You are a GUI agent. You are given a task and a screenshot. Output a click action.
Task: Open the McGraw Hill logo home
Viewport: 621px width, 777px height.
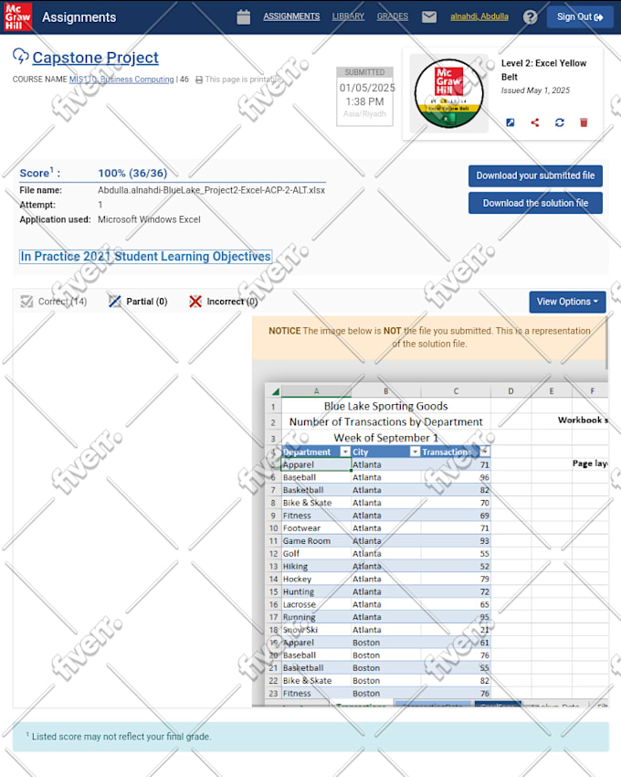18,16
